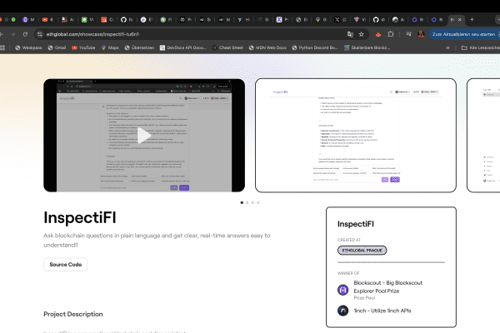Screen dimensions: 500x333
Task: Open the orange fox extension icon
Action: click(x=378, y=34)
